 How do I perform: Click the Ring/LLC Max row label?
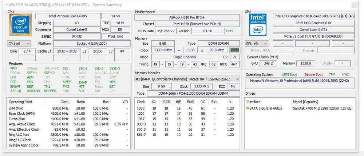pos(19,135)
